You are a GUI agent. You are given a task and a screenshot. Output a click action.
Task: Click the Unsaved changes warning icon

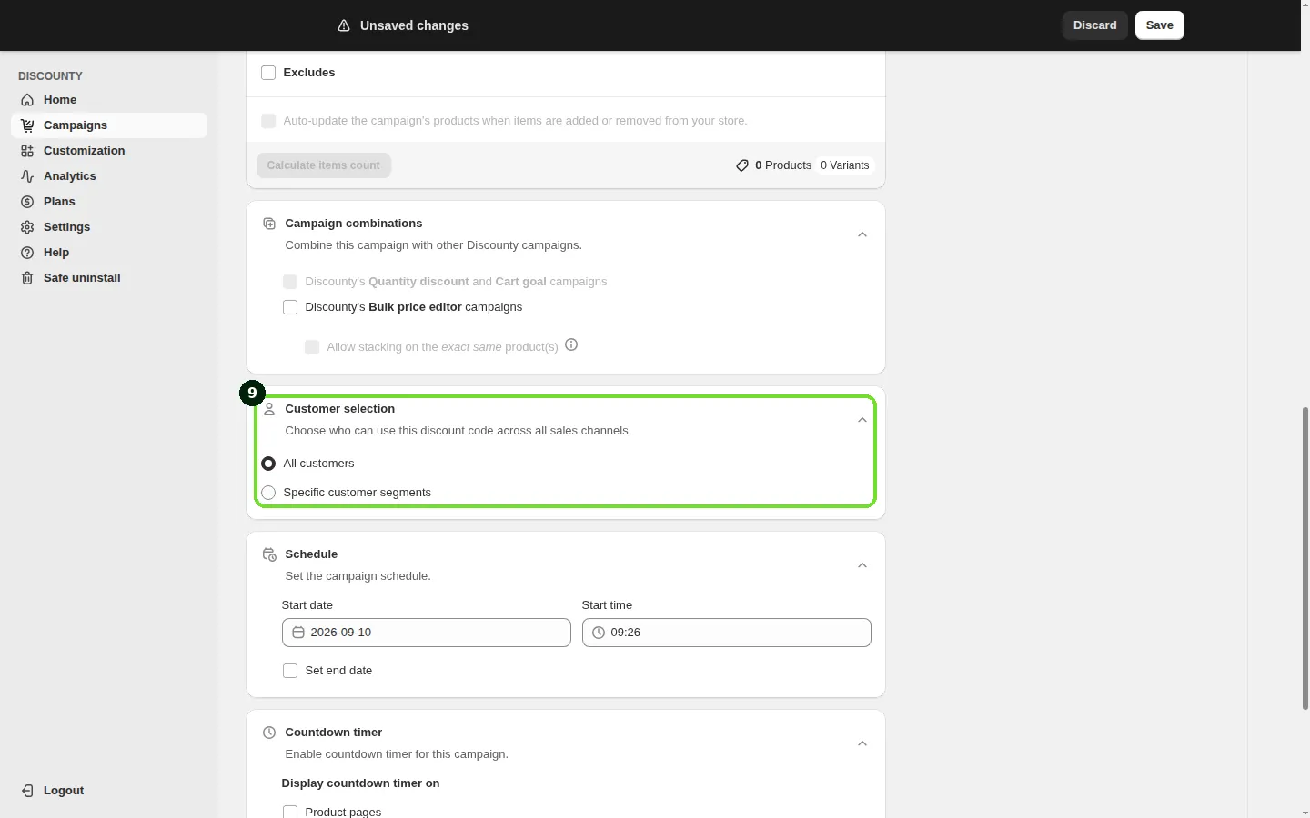coord(344,25)
